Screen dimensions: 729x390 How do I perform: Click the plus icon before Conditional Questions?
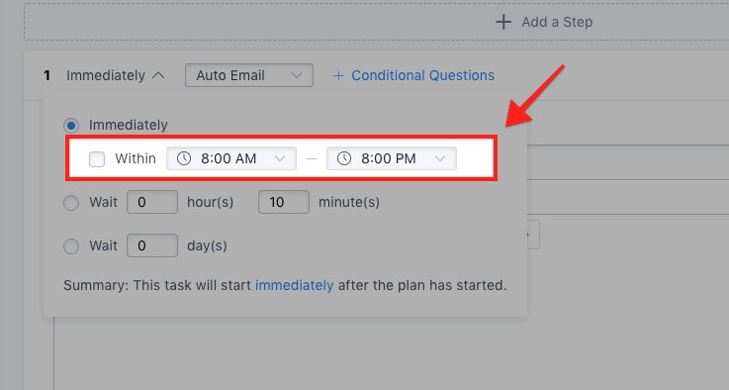(x=338, y=76)
